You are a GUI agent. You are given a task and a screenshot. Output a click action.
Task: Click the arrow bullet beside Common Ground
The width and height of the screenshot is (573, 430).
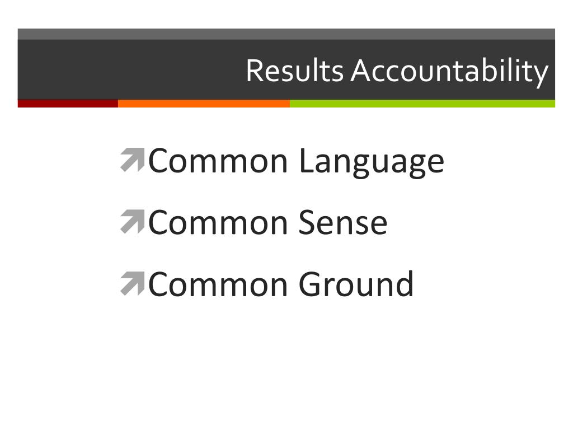pyautogui.click(x=133, y=283)
